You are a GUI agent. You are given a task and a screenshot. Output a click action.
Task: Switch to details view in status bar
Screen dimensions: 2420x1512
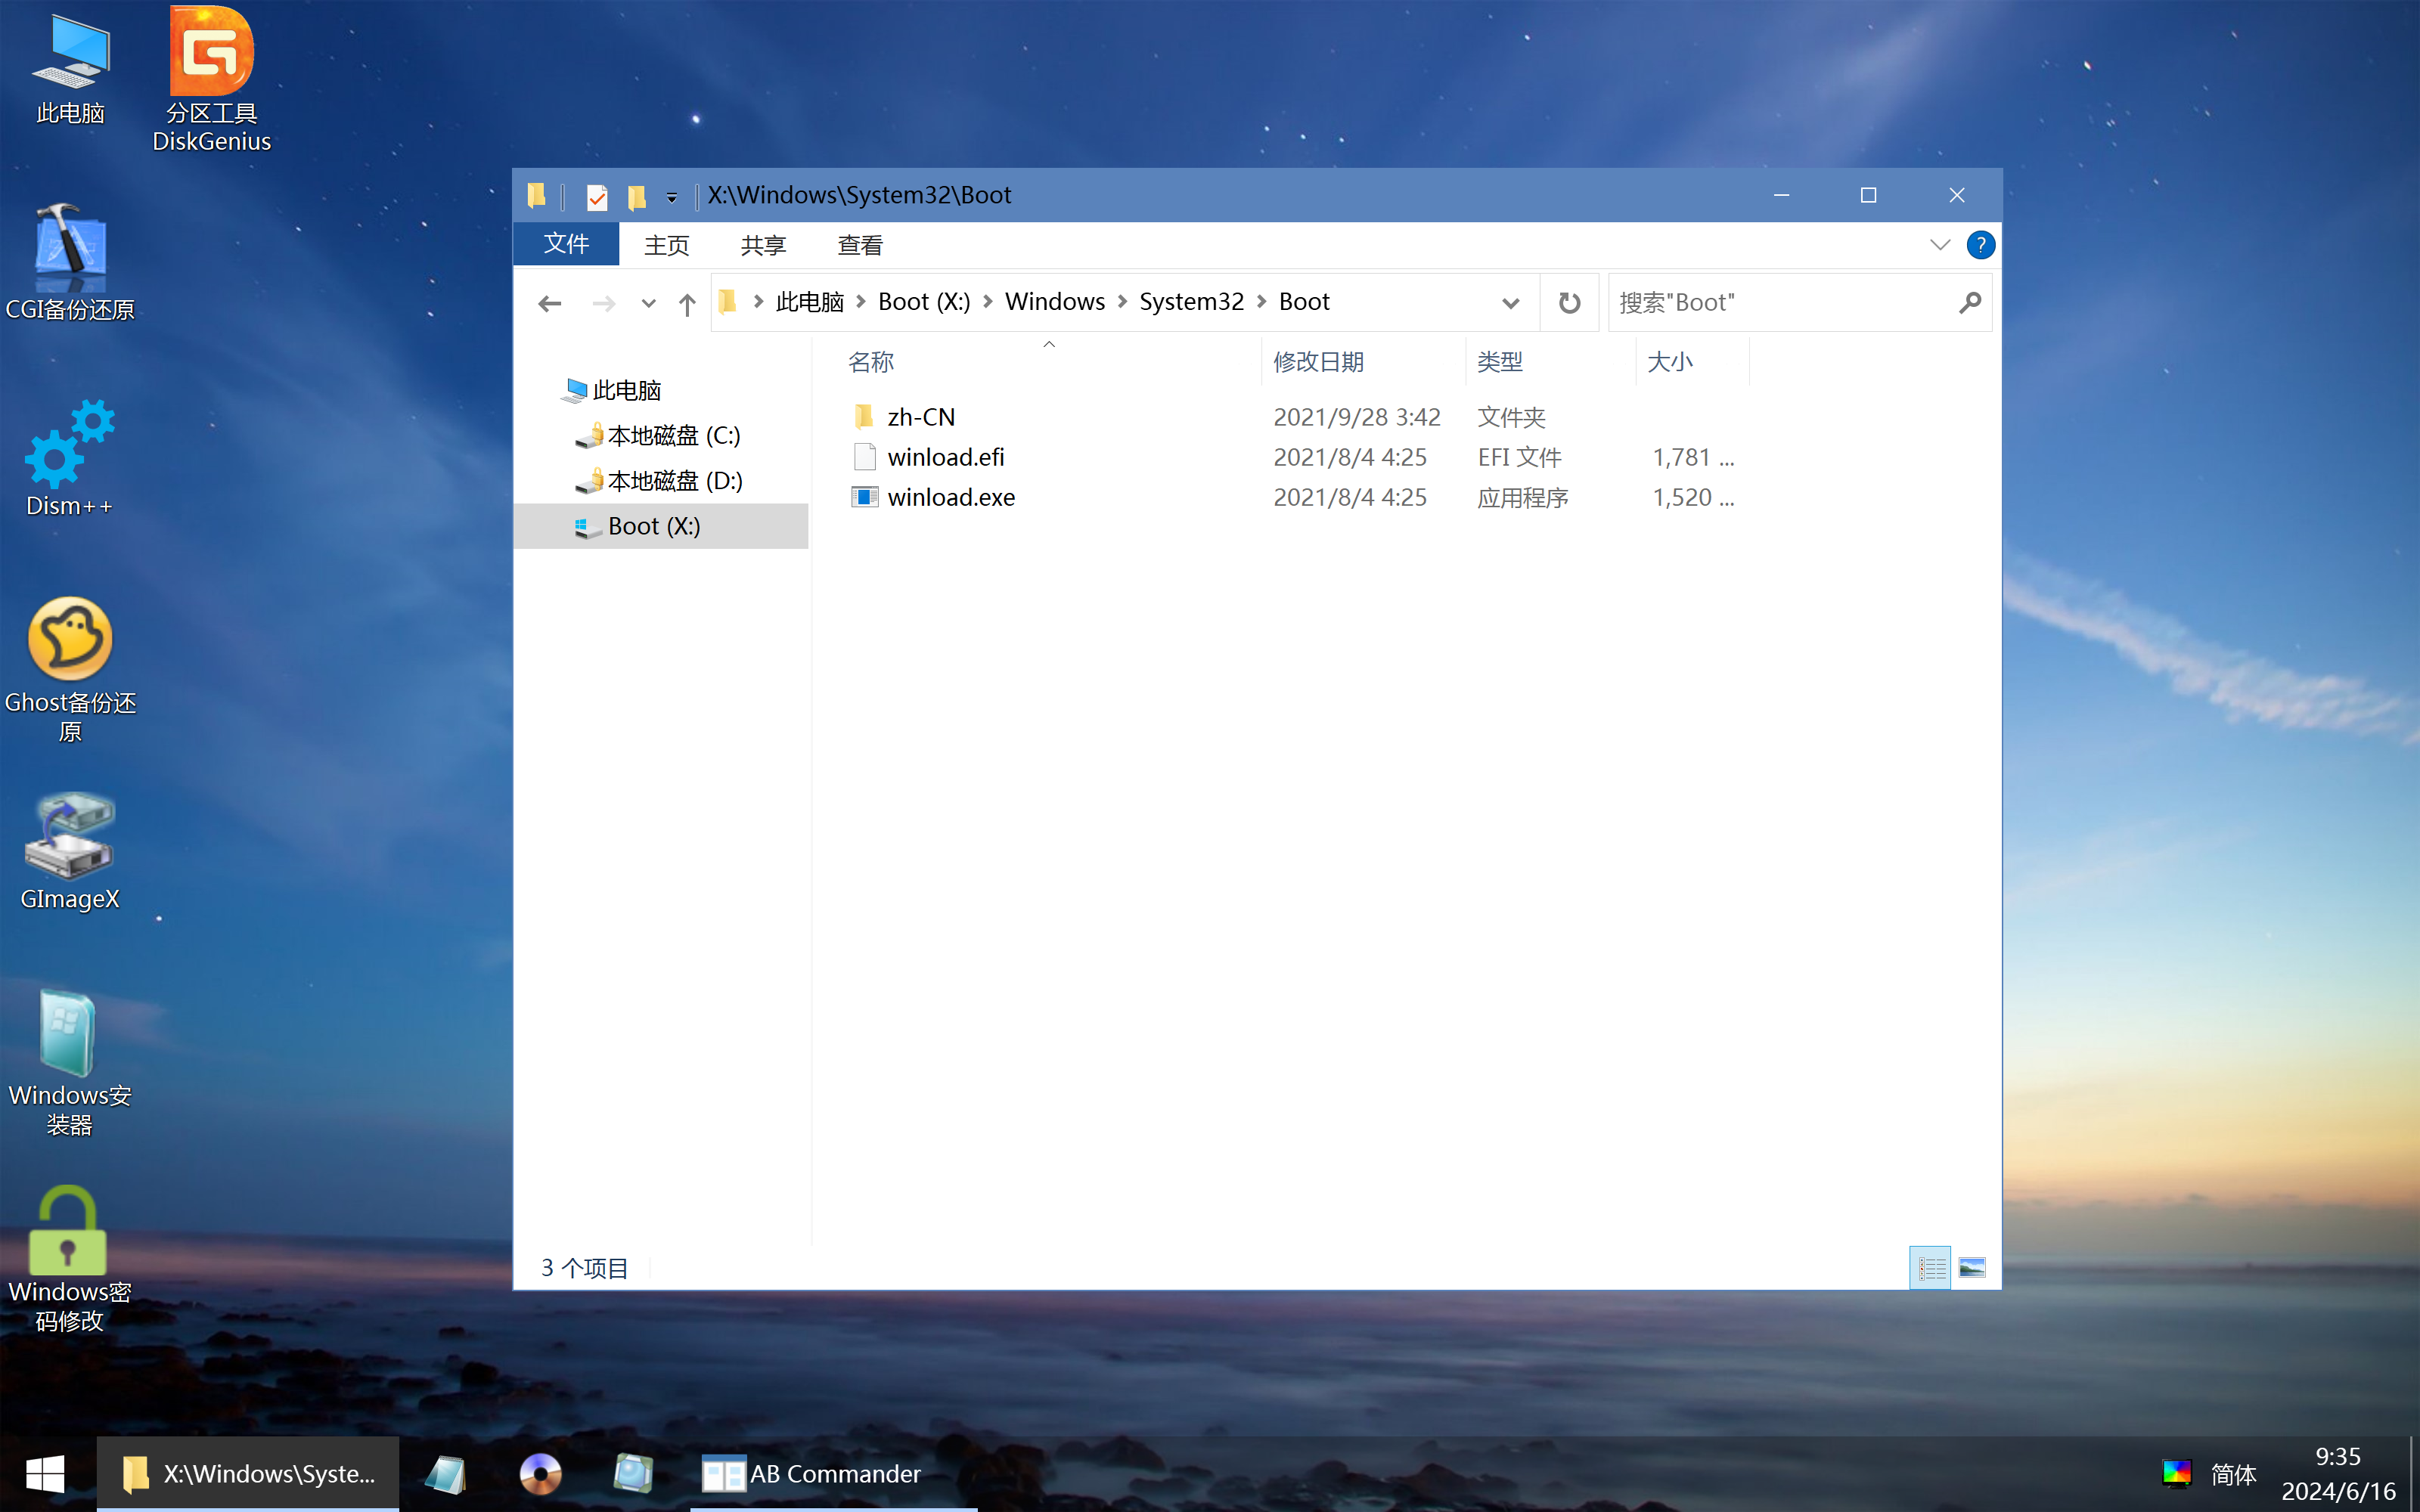pyautogui.click(x=1930, y=1268)
